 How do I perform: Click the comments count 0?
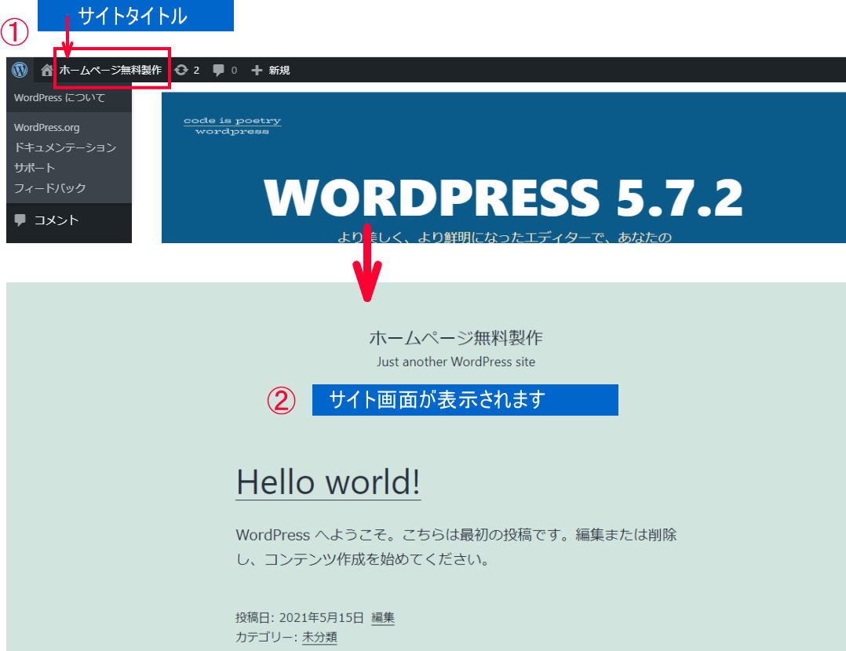coord(234,70)
